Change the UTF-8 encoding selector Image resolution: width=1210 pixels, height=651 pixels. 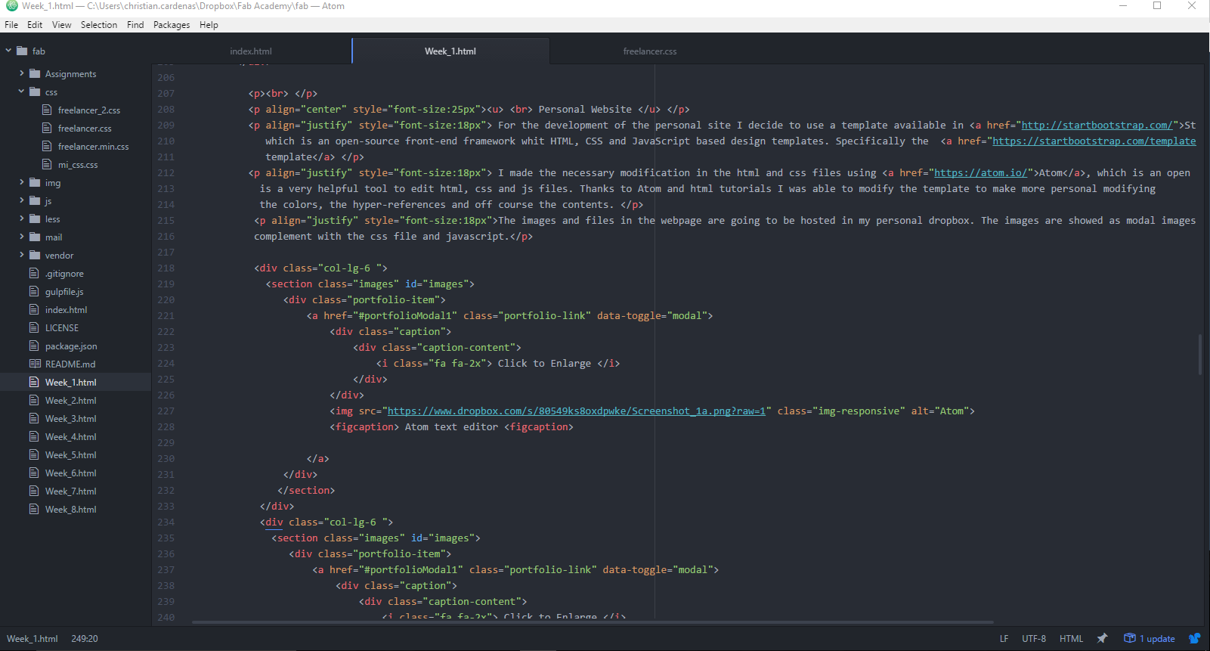tap(1034, 639)
